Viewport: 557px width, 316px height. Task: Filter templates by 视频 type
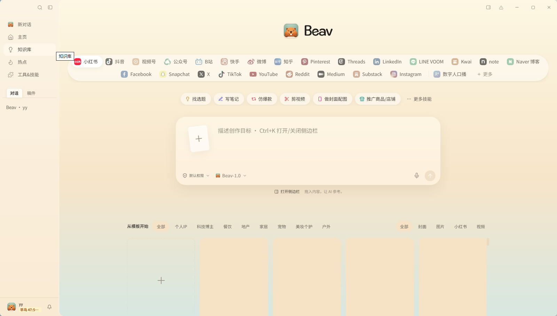coord(481,227)
